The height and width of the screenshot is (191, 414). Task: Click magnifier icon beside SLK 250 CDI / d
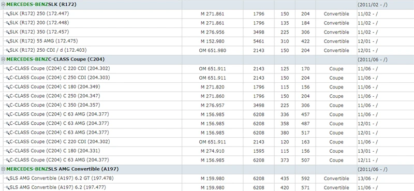[8, 50]
